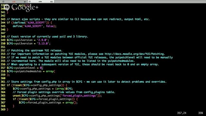This screenshot has width=206, height=116.
Task: Click '!isset($CFG->forced_plugin_settings)' on line 366
Action: (x=46, y=99)
